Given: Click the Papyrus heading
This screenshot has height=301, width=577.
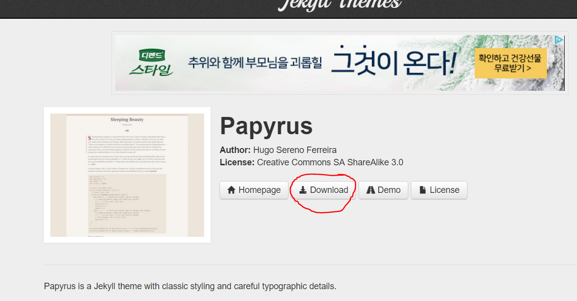Looking at the screenshot, I should click(266, 126).
